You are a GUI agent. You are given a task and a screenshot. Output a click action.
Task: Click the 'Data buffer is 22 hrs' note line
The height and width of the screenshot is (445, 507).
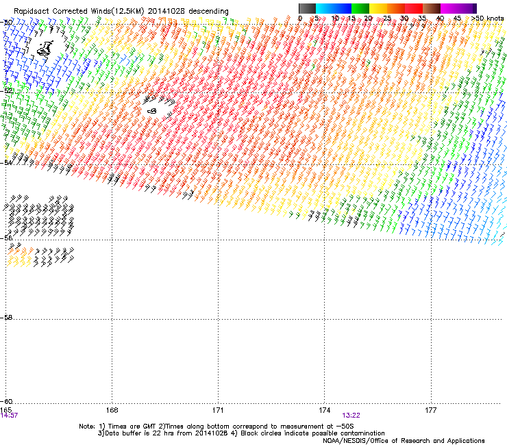241,433
